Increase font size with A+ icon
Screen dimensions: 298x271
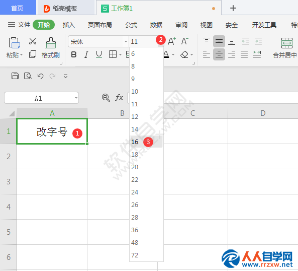tap(172, 41)
